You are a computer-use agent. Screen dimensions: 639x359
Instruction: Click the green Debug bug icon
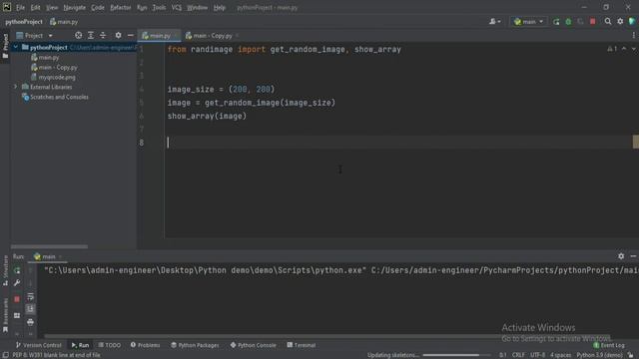[x=568, y=22]
